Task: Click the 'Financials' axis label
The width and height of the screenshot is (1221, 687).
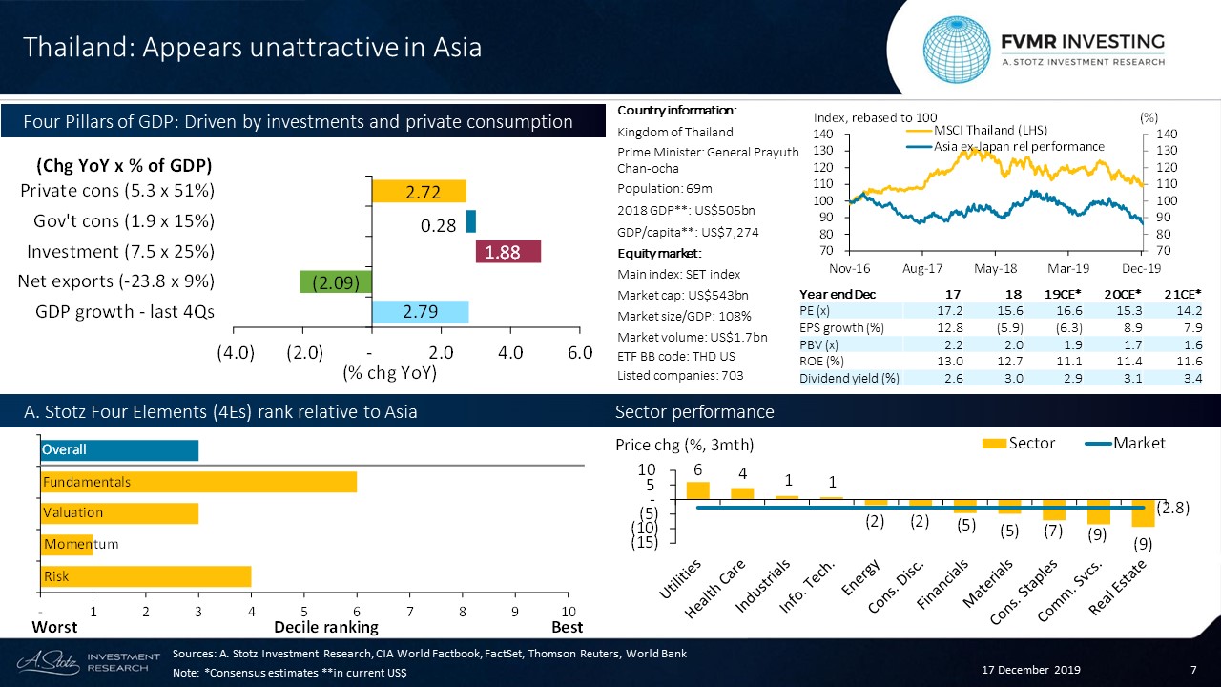Action: 942,583
